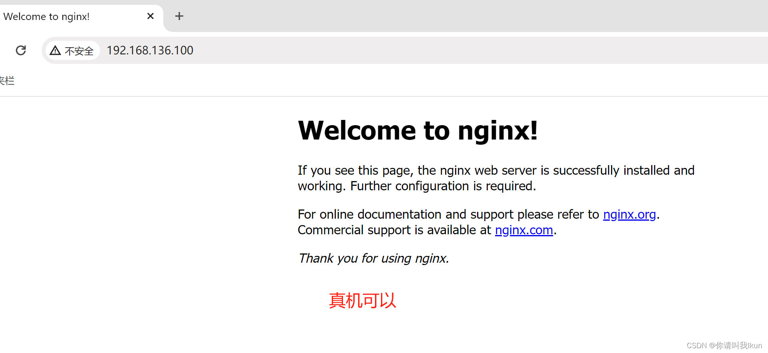Click the text 'For online documentation and support'

click(405, 215)
